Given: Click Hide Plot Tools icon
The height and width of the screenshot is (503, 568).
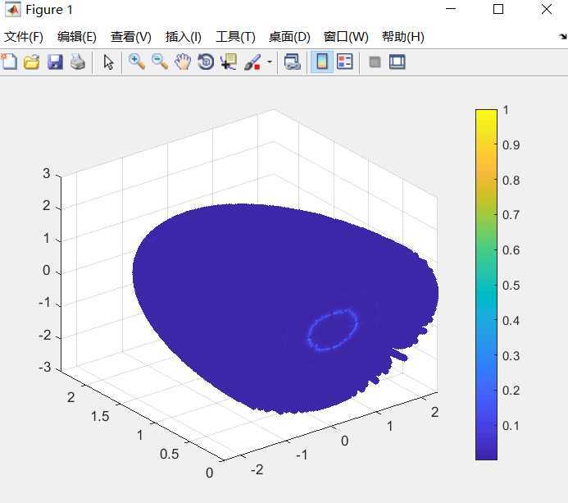Looking at the screenshot, I should pyautogui.click(x=375, y=62).
